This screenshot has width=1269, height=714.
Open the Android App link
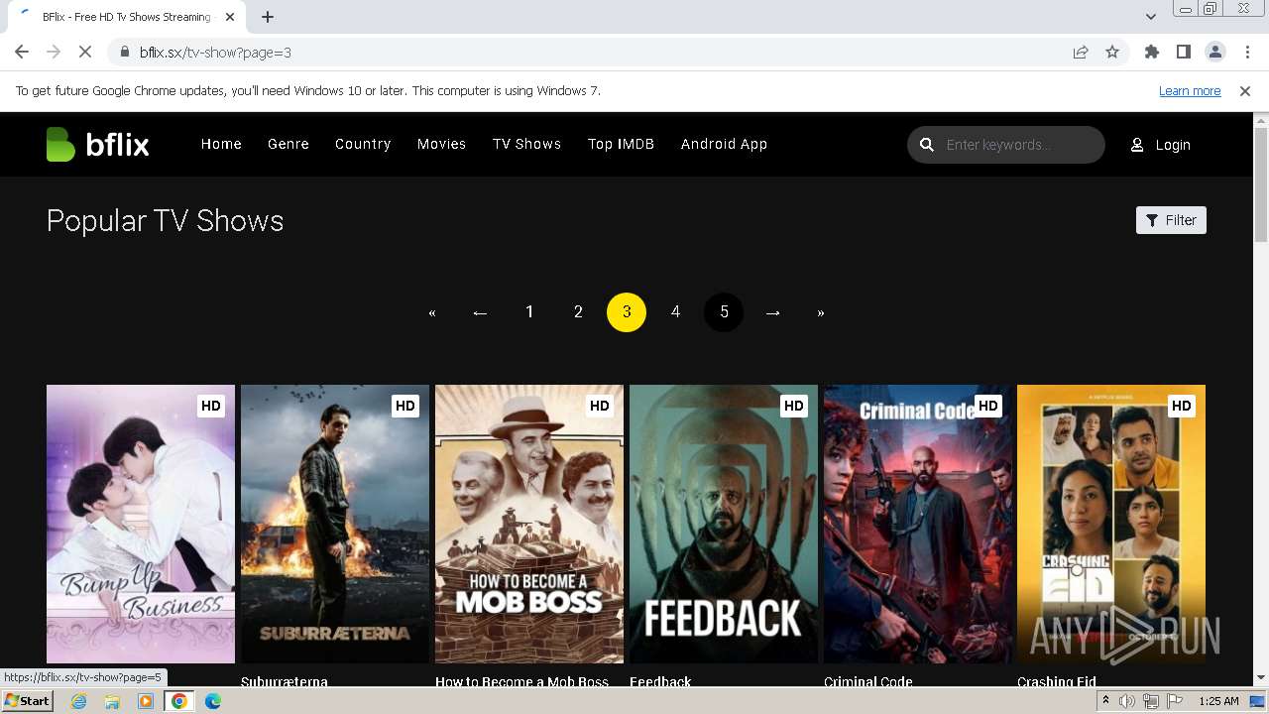click(724, 144)
